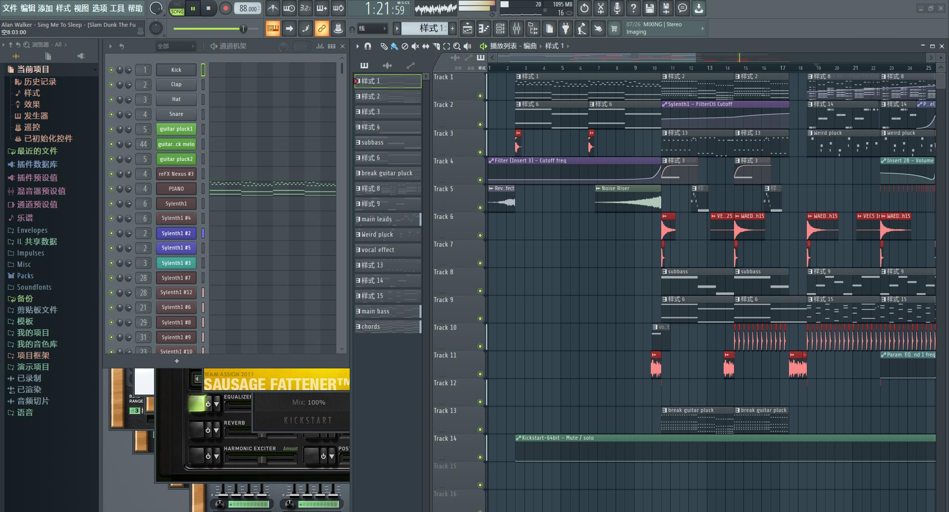Open the hint panel arrow next to MIXING | Stereo Imaging
The height and width of the screenshot is (512, 949).
(702, 28)
